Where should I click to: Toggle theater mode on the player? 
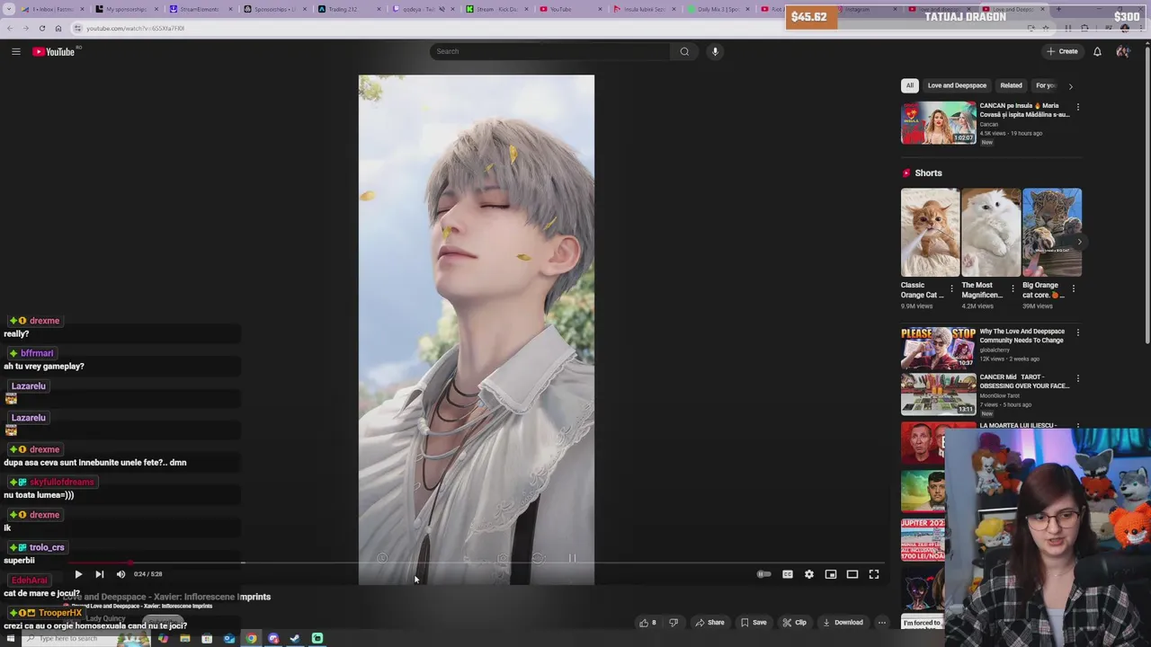pyautogui.click(x=852, y=574)
